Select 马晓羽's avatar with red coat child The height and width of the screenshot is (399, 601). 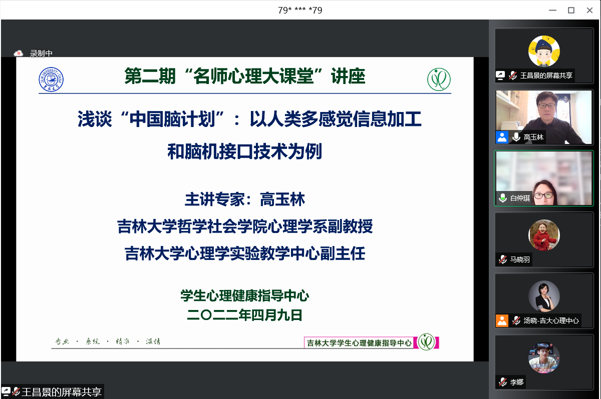pos(544,235)
